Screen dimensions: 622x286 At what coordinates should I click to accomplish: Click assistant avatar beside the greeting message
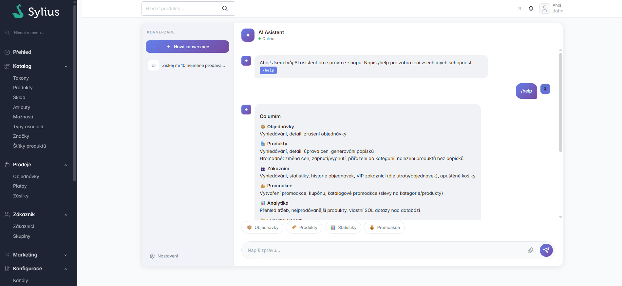pyautogui.click(x=246, y=61)
